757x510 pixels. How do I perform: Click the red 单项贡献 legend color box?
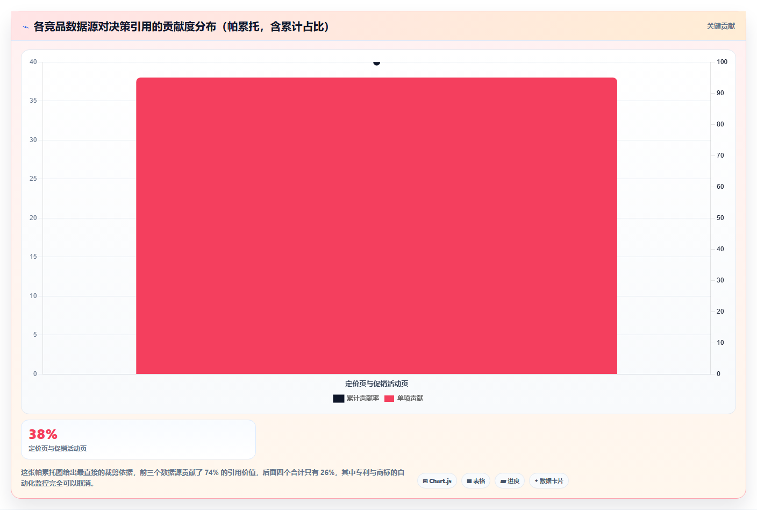389,399
